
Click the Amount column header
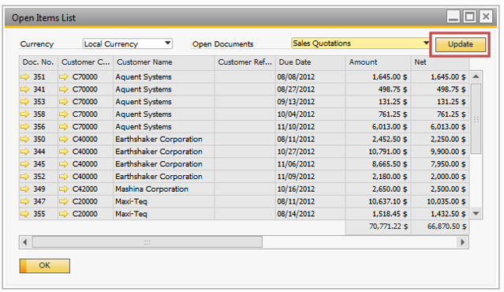click(378, 62)
